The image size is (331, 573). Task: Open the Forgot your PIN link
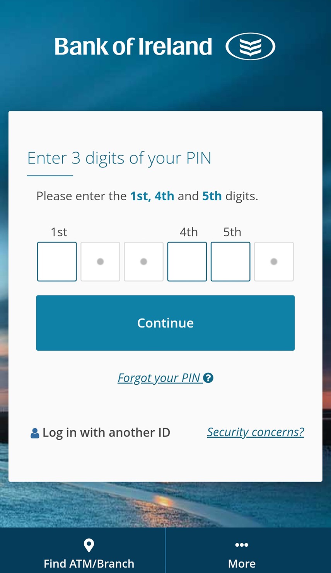(x=159, y=378)
